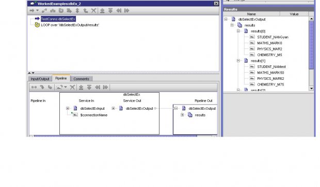Open the Comments tab
Image resolution: width=320 pixels, height=187 pixels.
(81, 79)
